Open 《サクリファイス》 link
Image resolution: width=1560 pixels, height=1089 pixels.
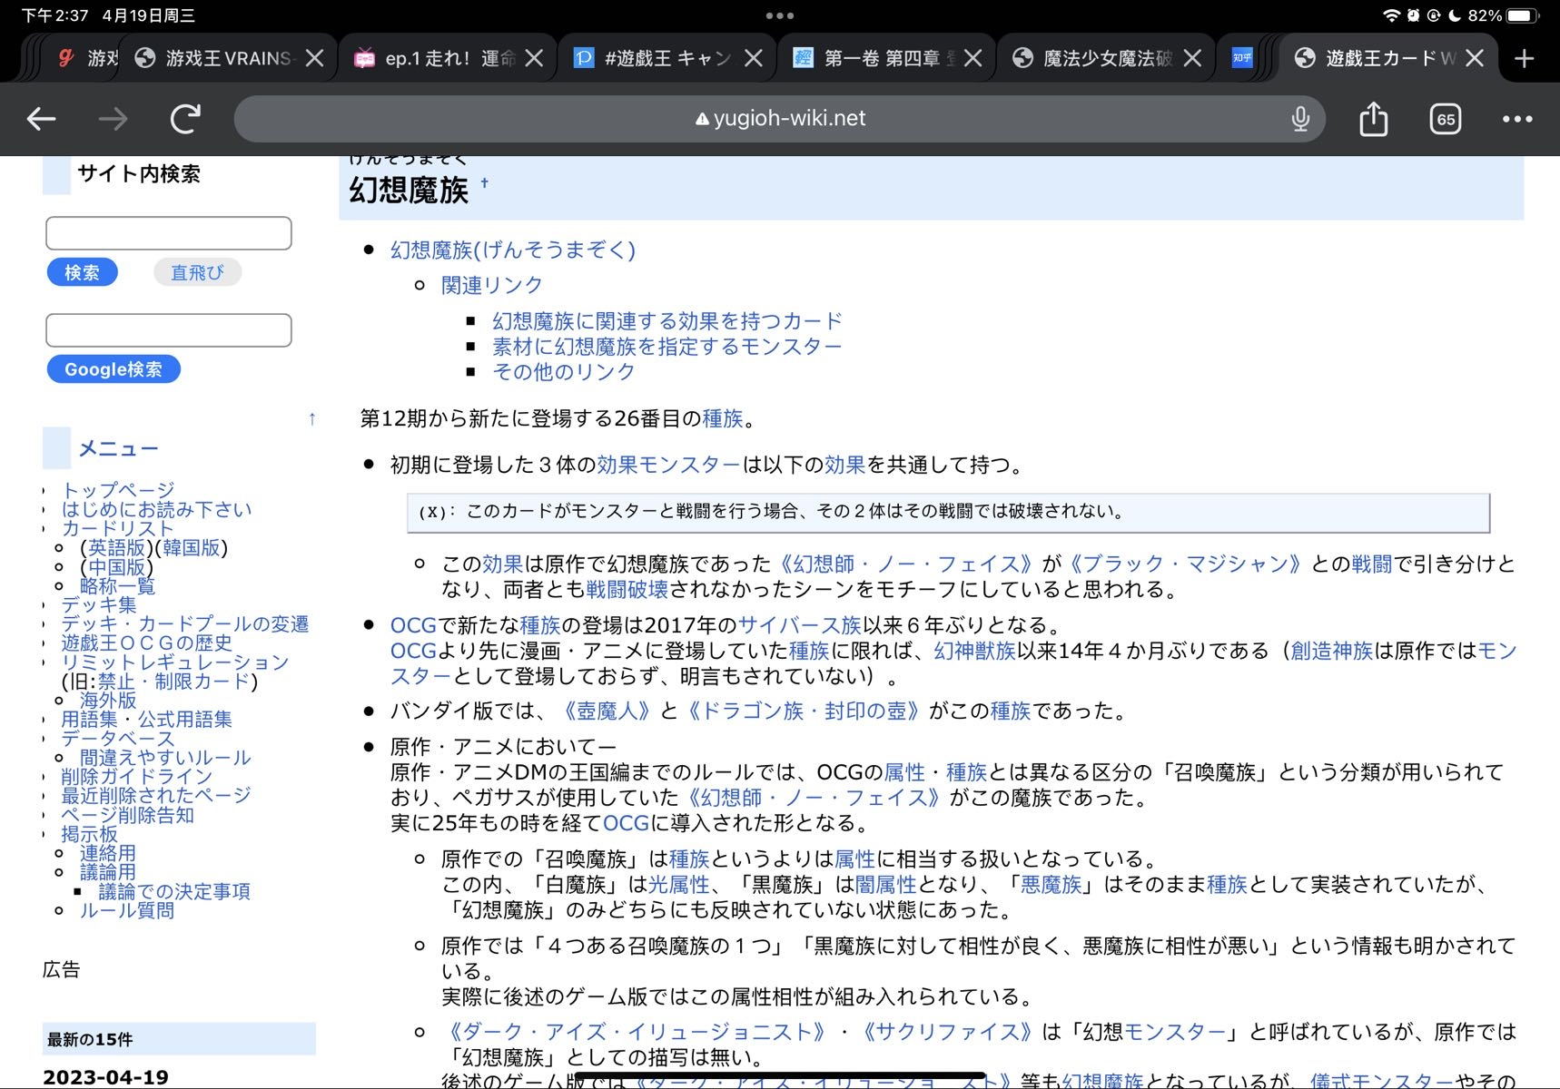pyautogui.click(x=945, y=1032)
